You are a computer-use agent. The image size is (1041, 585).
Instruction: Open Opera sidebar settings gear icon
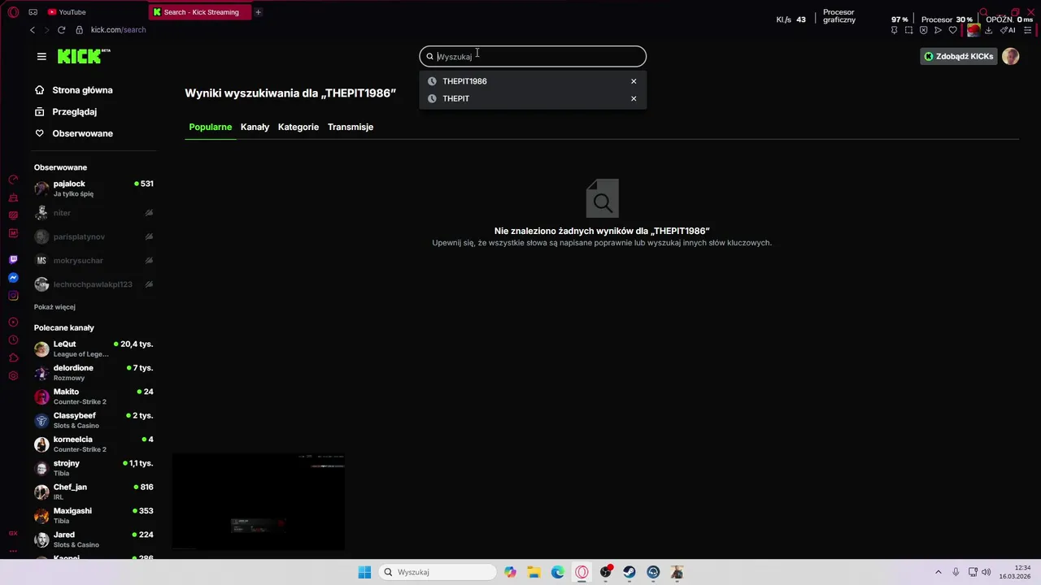tap(13, 375)
